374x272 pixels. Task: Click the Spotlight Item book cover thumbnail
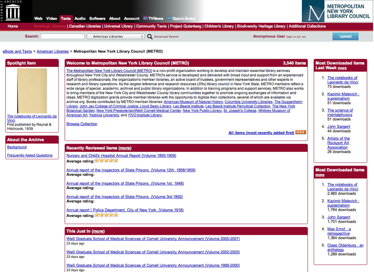coord(32,91)
